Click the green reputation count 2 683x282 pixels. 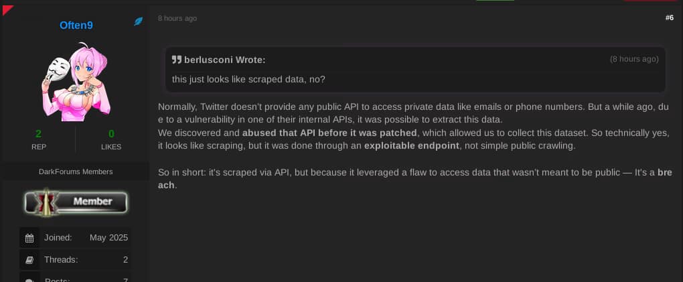(x=38, y=133)
